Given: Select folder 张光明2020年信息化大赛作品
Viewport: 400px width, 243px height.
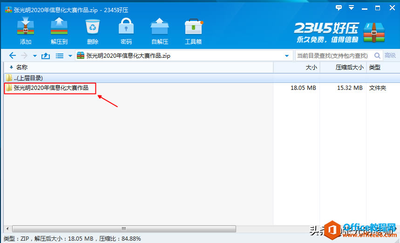Looking at the screenshot, I should point(51,88).
